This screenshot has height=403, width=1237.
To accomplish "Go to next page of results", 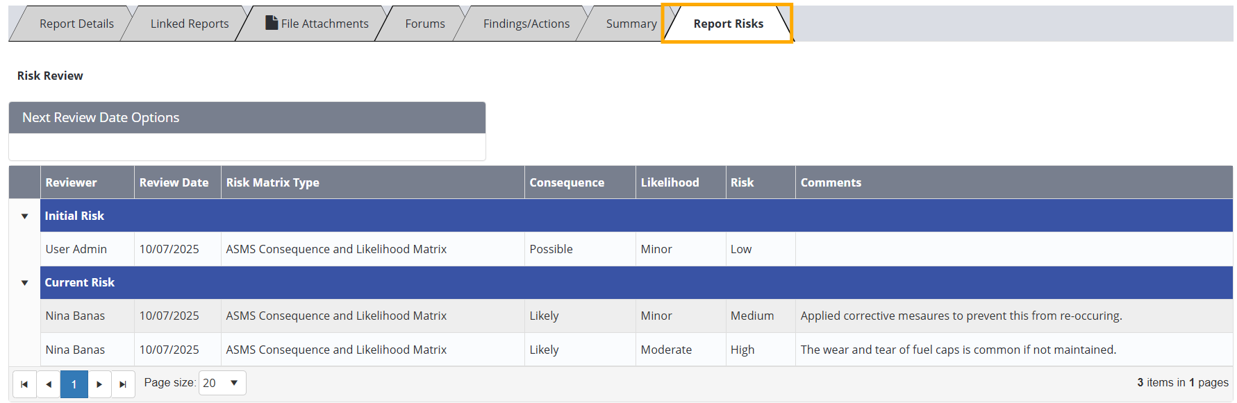I will coord(99,384).
